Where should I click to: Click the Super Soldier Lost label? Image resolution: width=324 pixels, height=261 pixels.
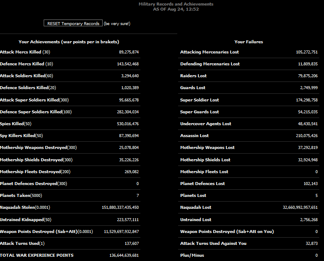[199, 100]
